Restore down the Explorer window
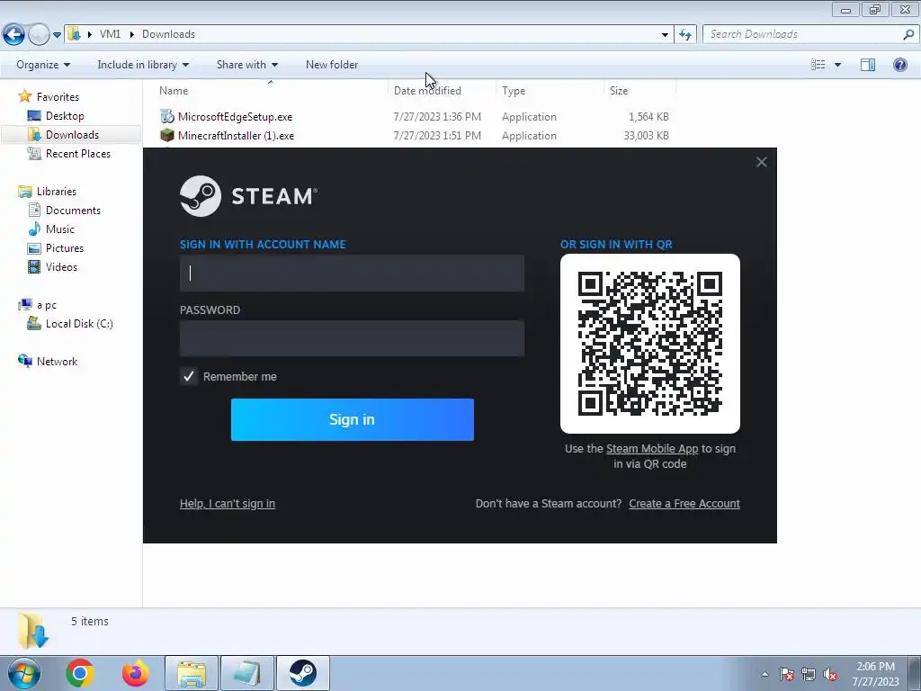 pos(875,9)
